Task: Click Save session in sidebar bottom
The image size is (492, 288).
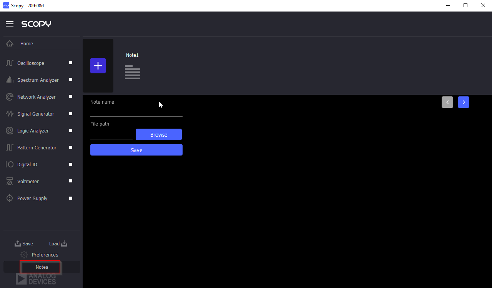Action: [24, 243]
